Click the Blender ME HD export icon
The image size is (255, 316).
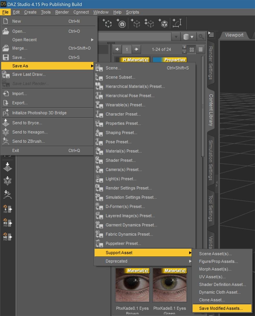pos(7,237)
